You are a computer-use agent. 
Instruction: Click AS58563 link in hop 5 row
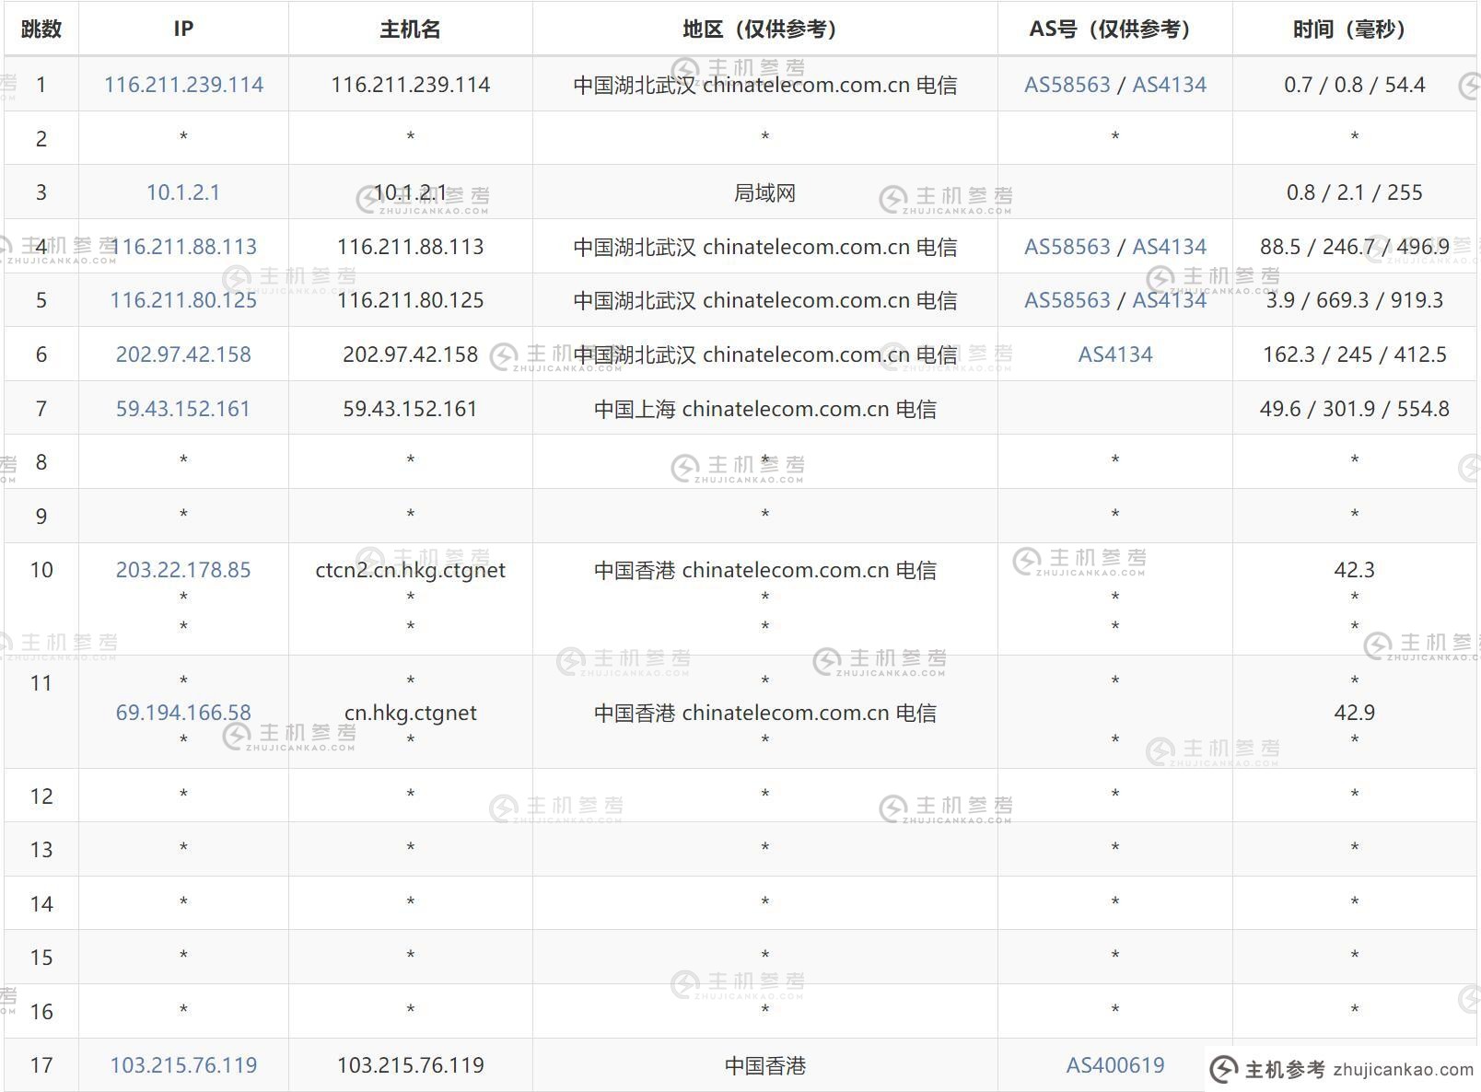(1067, 300)
